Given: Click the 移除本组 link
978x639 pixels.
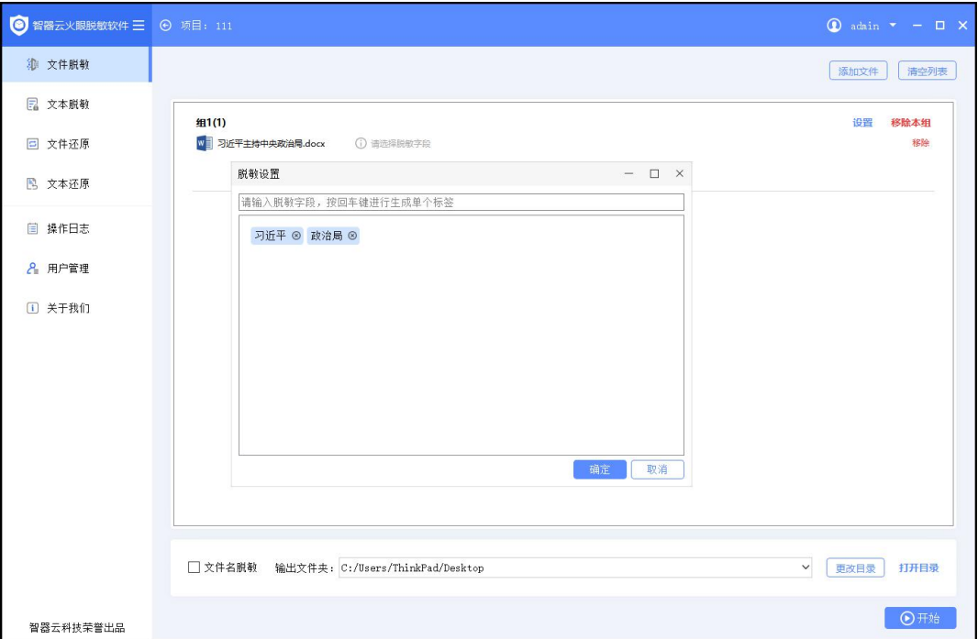Looking at the screenshot, I should coord(910,123).
